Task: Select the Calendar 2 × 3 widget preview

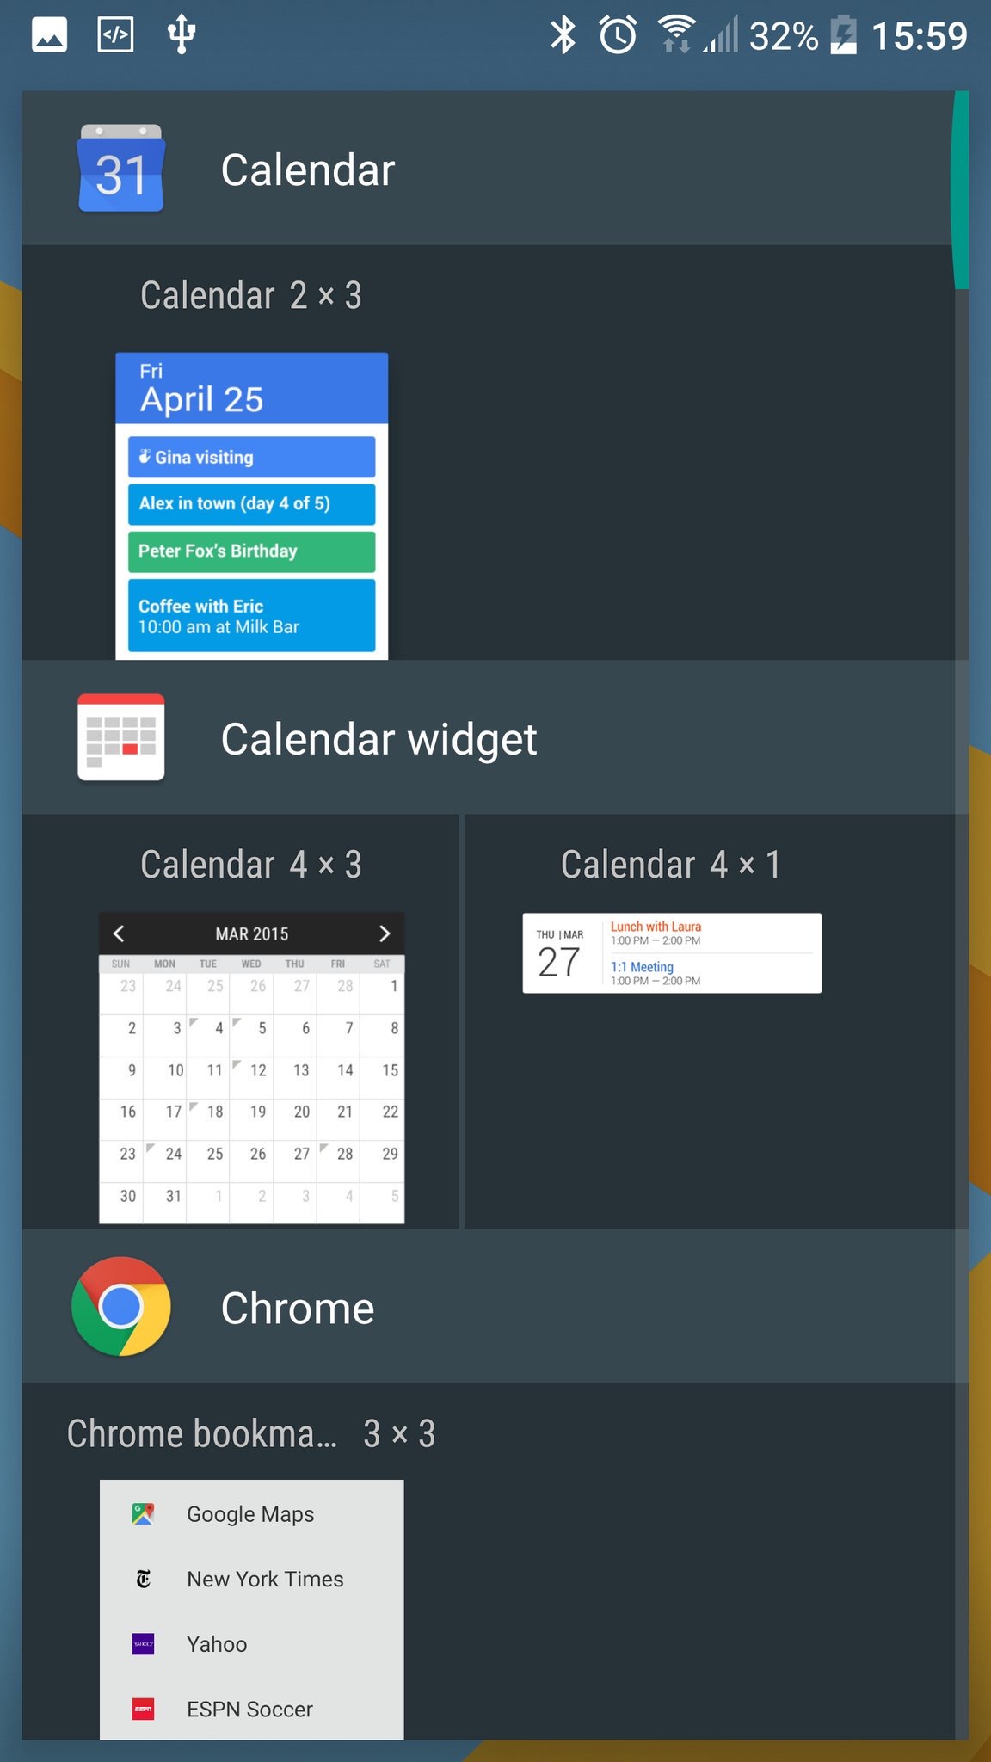Action: pyautogui.click(x=252, y=506)
